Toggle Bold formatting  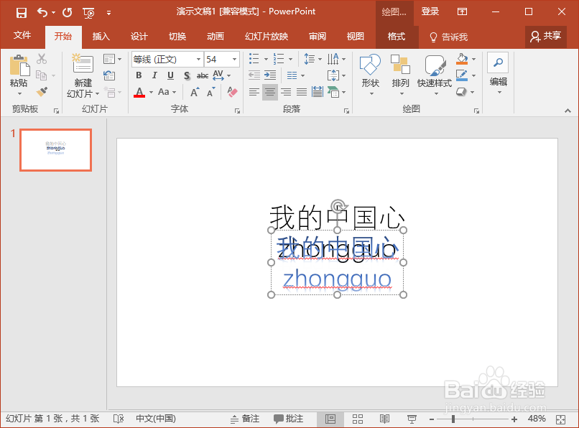pos(139,75)
